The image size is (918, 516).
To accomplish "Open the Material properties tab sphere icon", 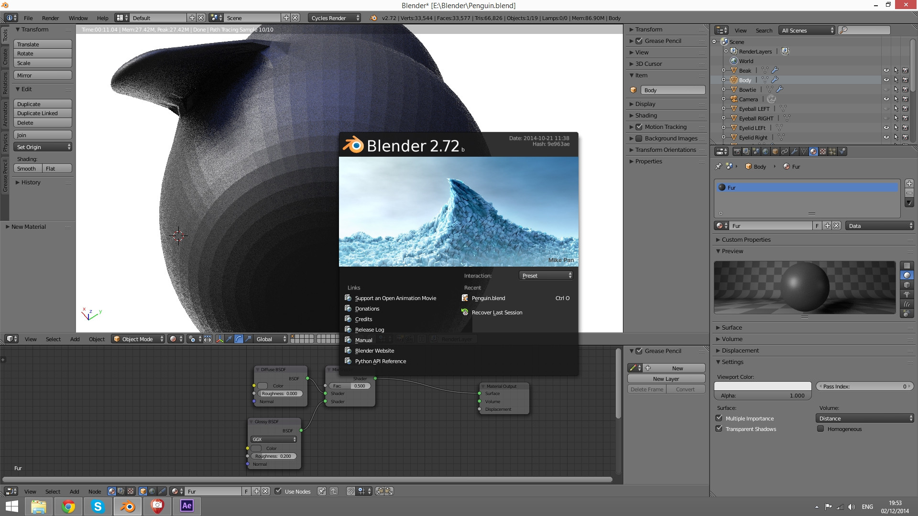I will click(813, 151).
